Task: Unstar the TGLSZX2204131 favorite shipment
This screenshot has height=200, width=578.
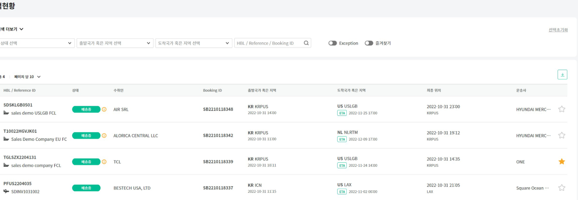Action: tap(562, 161)
